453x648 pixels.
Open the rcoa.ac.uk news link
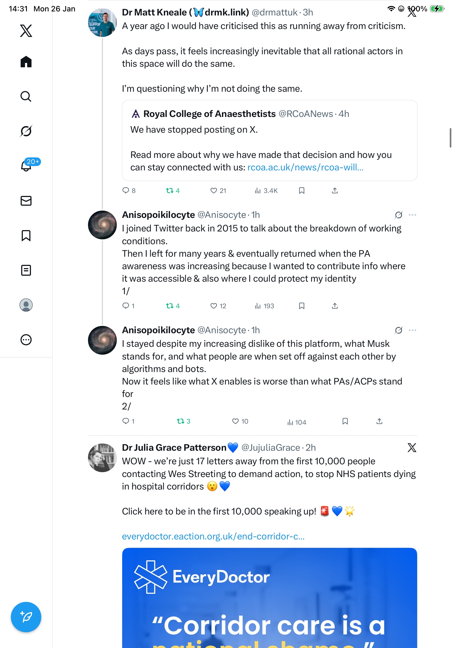pyautogui.click(x=305, y=167)
